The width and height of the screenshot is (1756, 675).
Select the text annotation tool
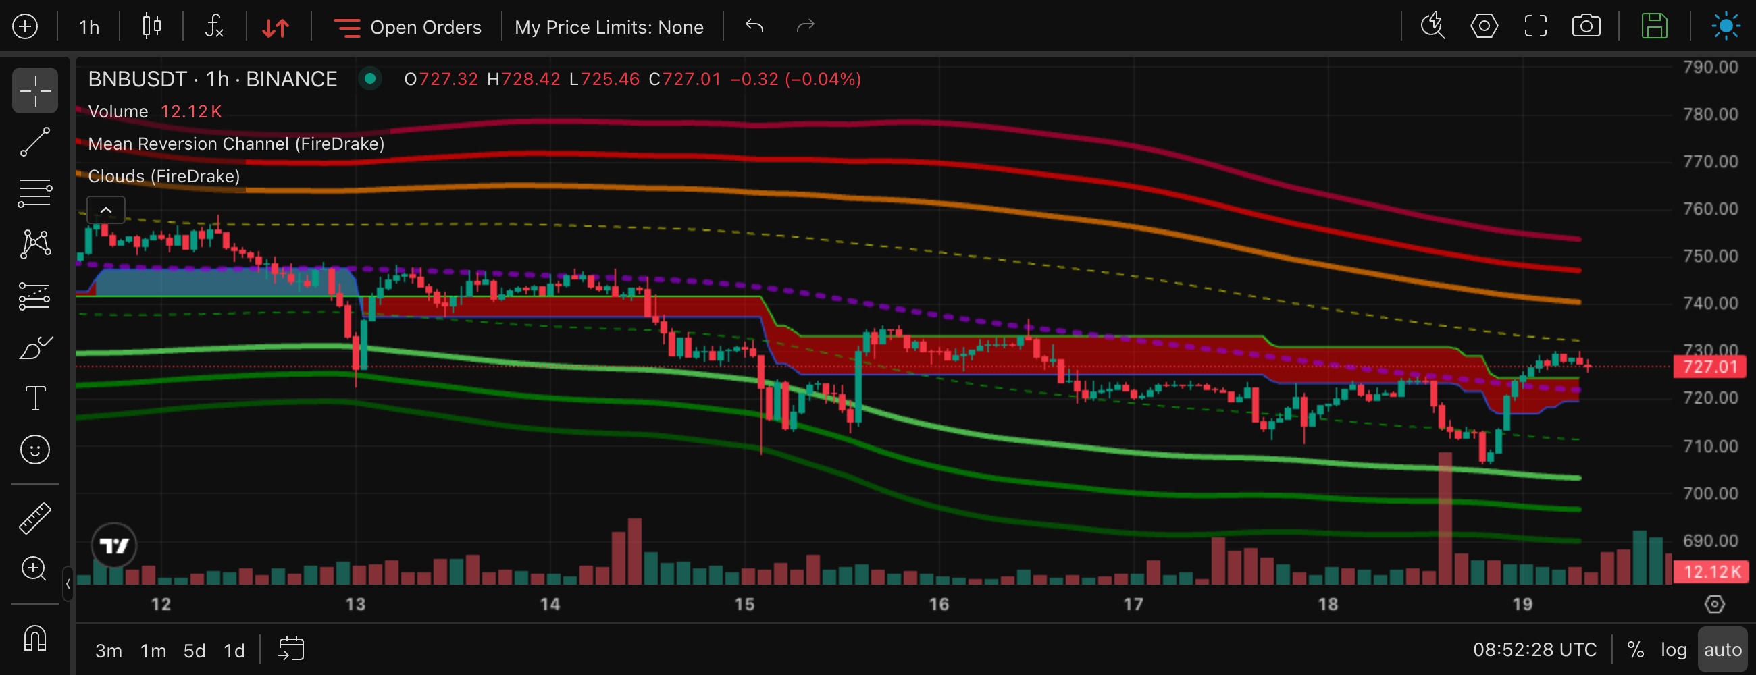coord(34,398)
